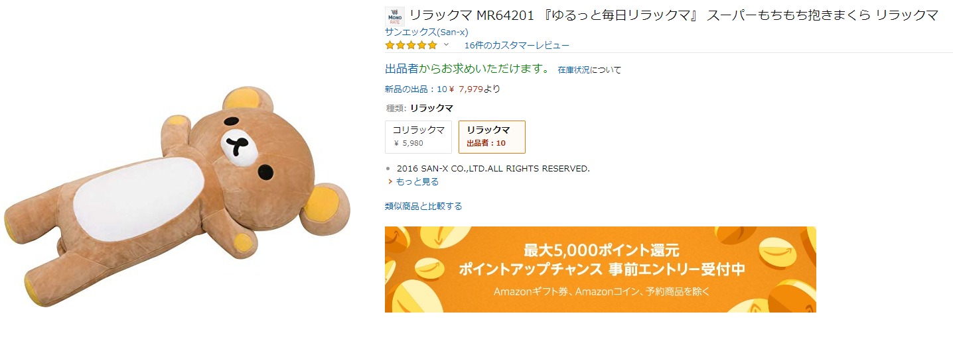953x343 pixels.
Task: Open the Mono Rate extension icon
Action: [394, 16]
